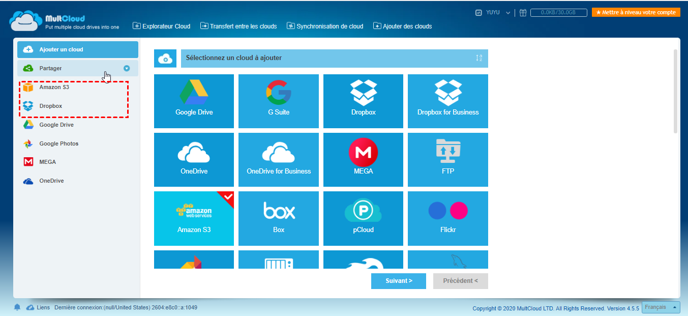688x316 pixels.
Task: Deselect the checked Amazon S3 tile
Action: (194, 218)
